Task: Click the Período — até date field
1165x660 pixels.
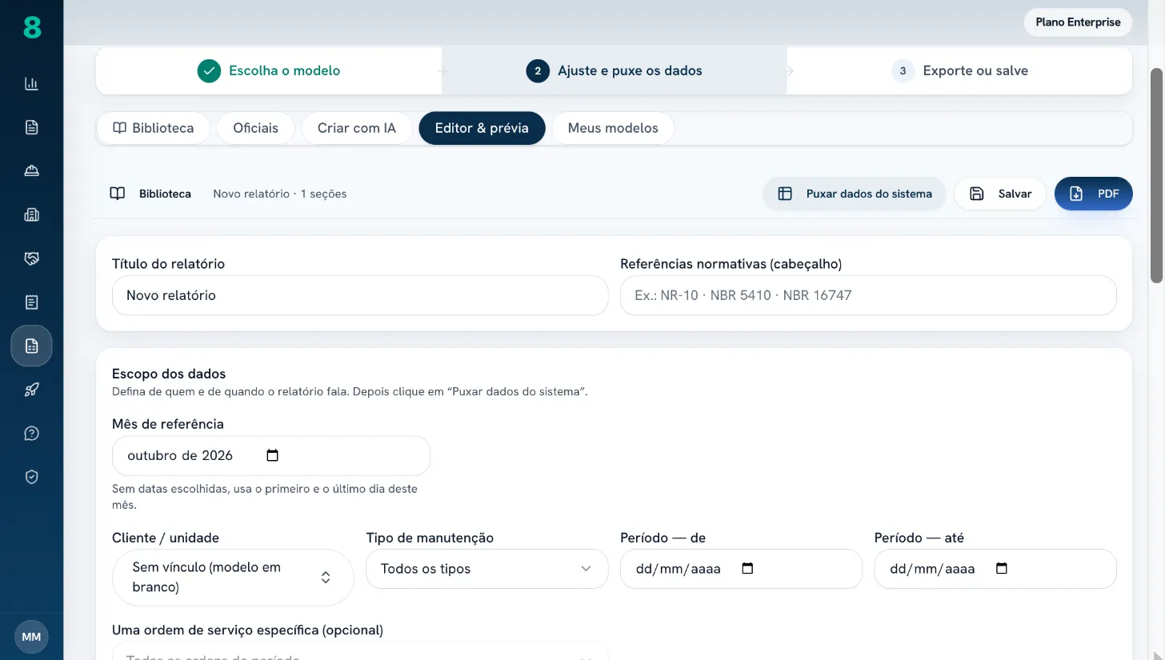Action: click(995, 569)
